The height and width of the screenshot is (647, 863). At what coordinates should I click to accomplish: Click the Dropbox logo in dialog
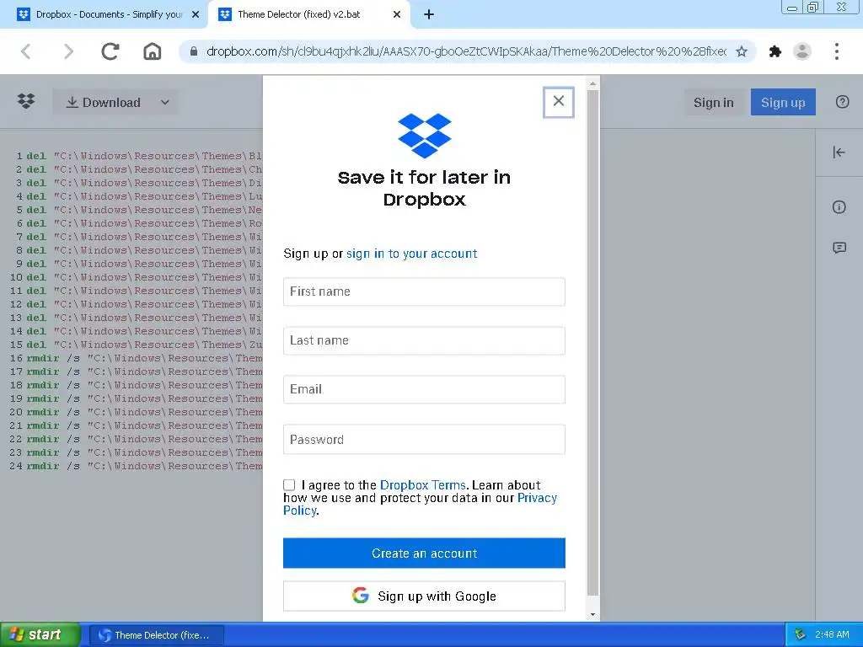pos(425,136)
